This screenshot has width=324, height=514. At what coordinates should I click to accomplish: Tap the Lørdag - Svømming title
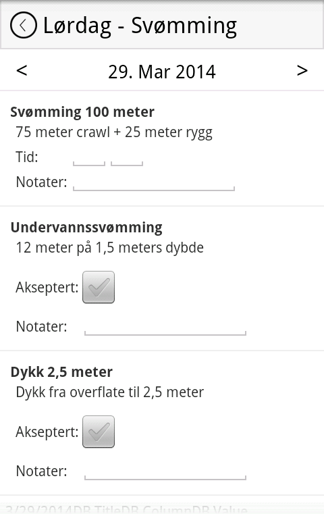coord(140,26)
